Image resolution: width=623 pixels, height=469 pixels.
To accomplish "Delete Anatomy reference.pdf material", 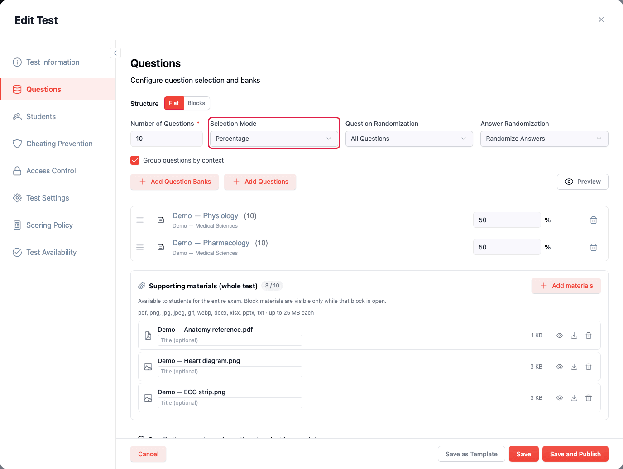I will (x=589, y=335).
